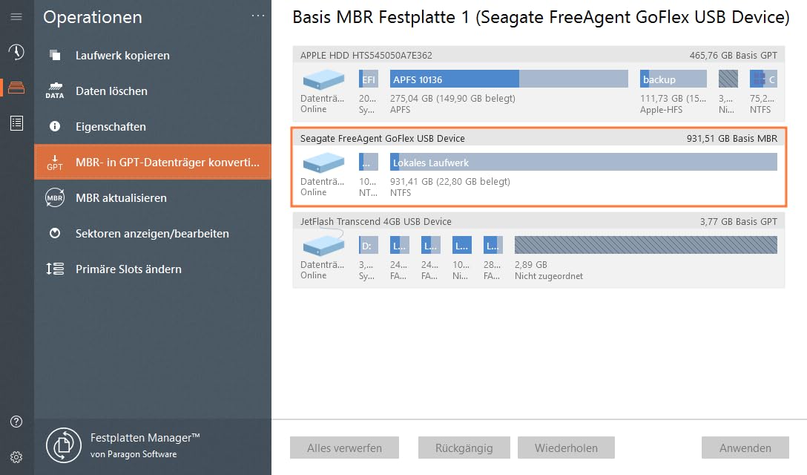
Task: Click the MBR aktualisieren icon
Action: click(x=55, y=198)
